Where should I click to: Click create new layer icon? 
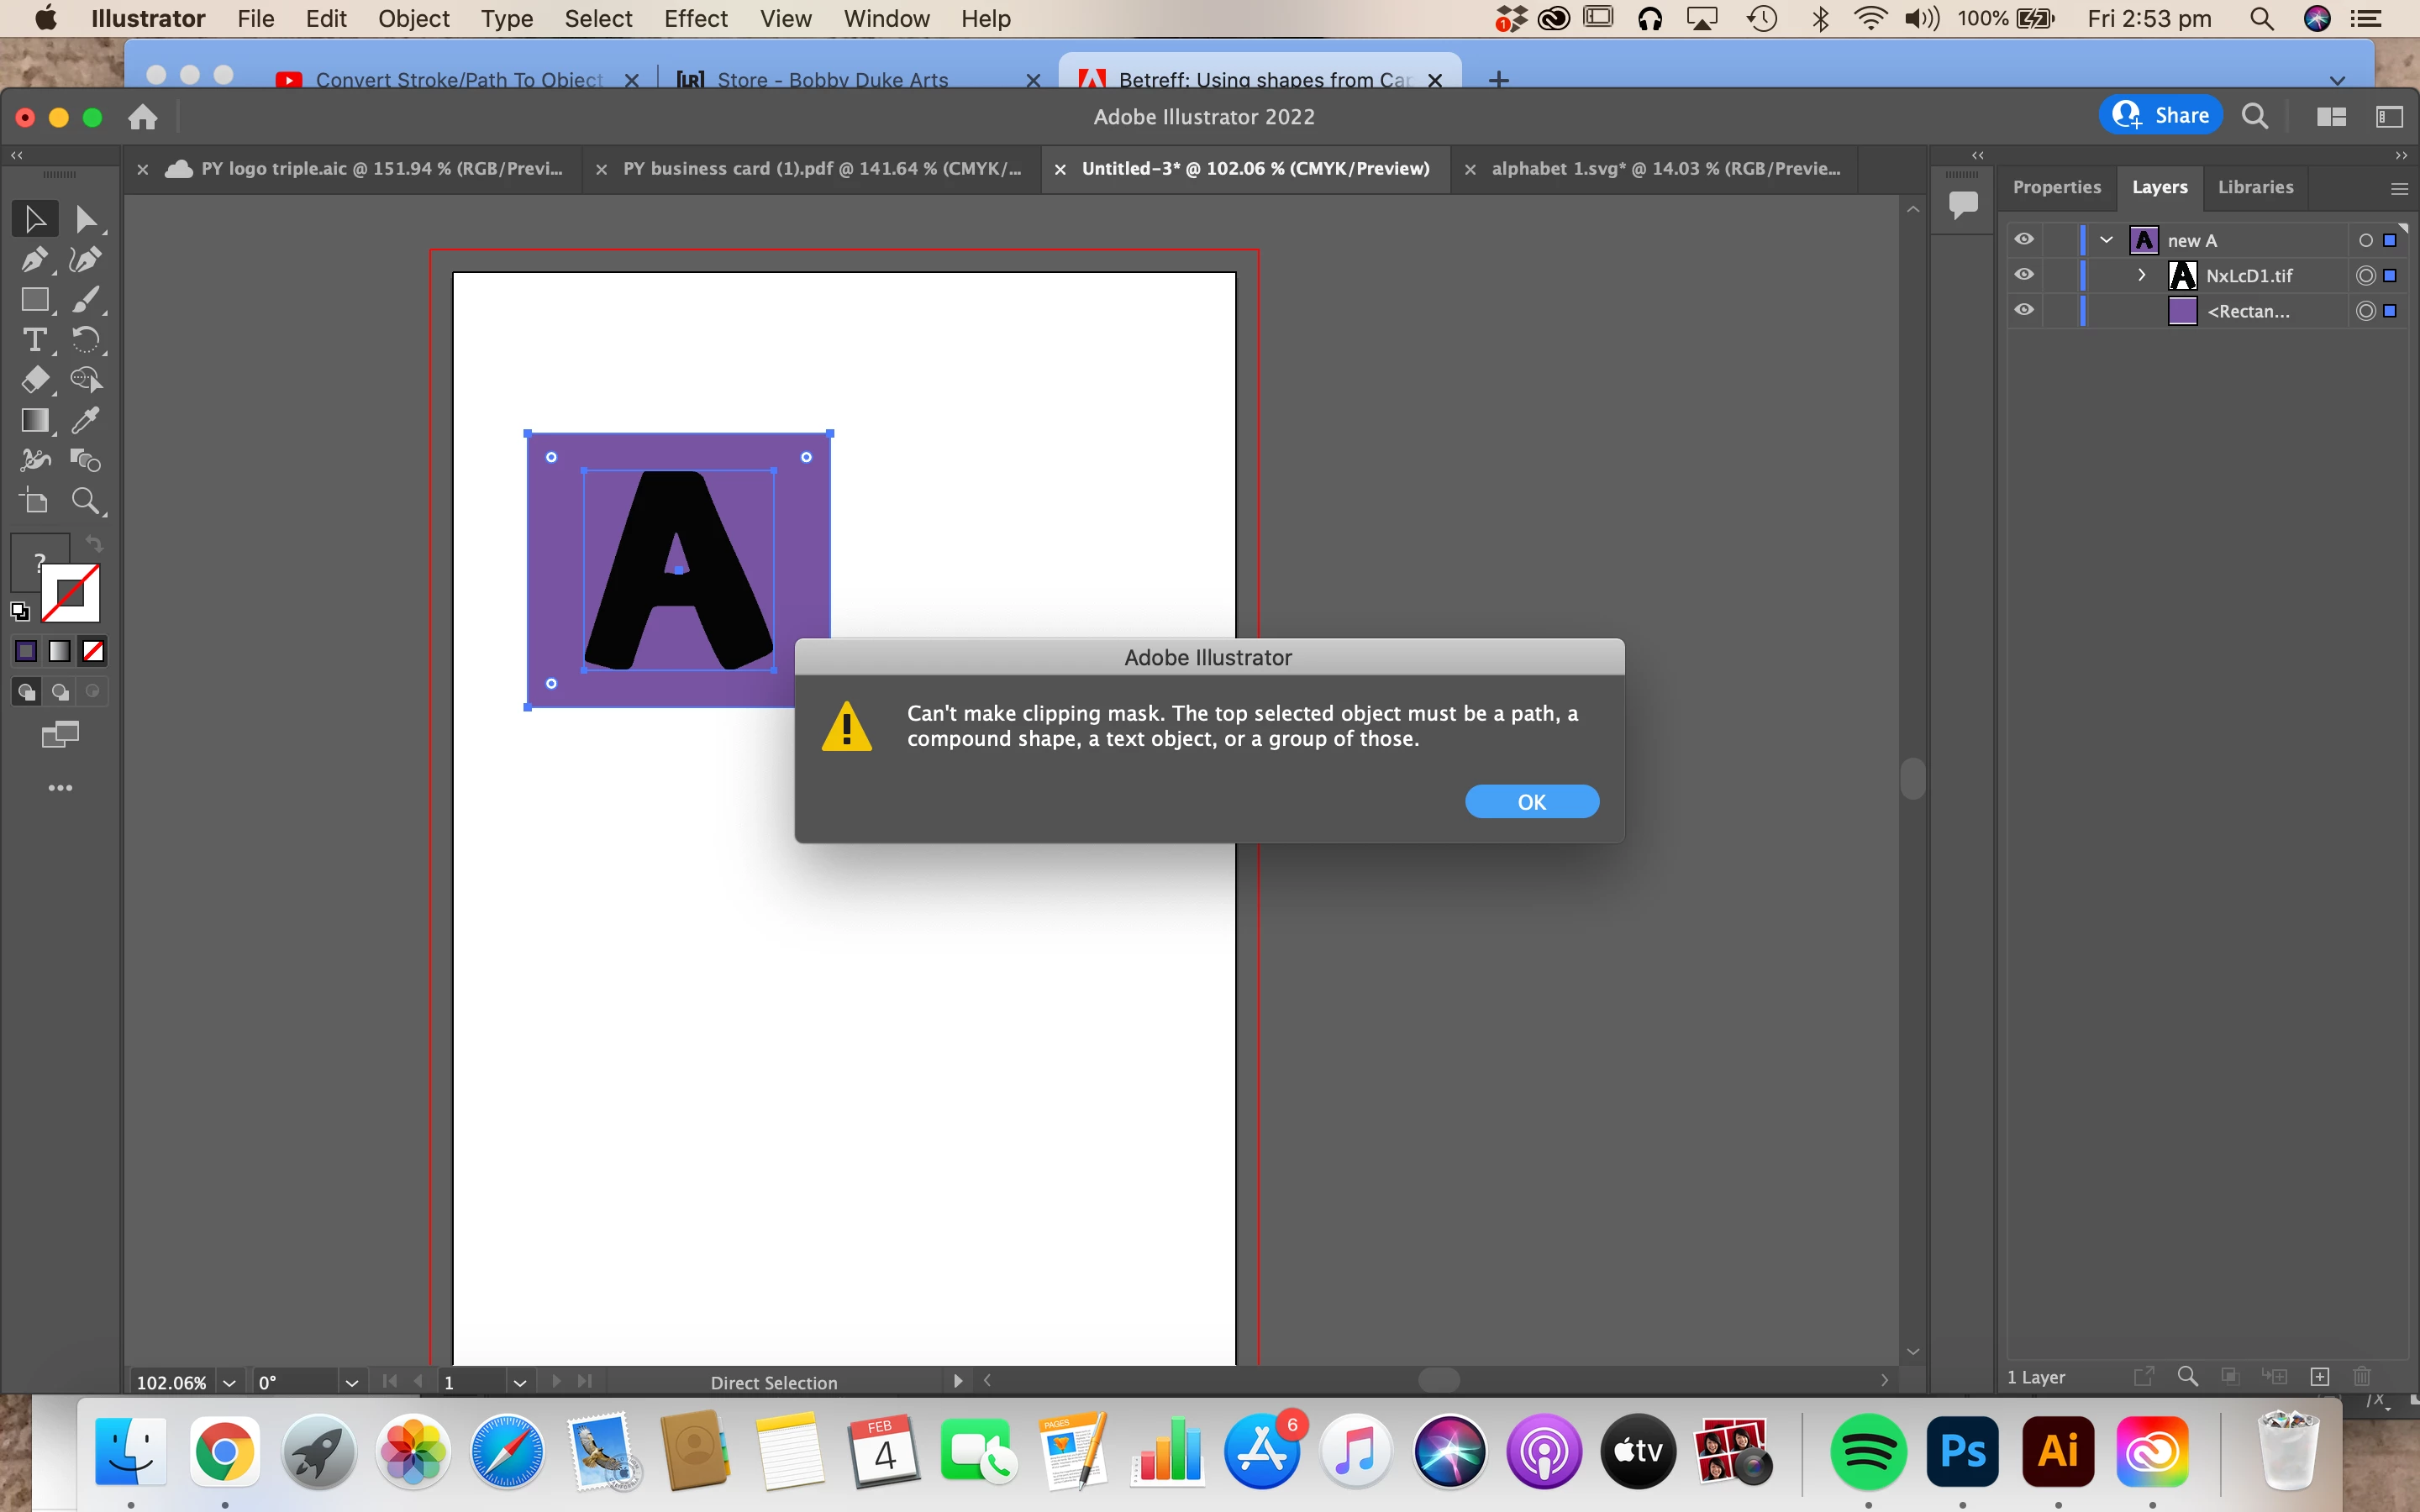2320,1376
